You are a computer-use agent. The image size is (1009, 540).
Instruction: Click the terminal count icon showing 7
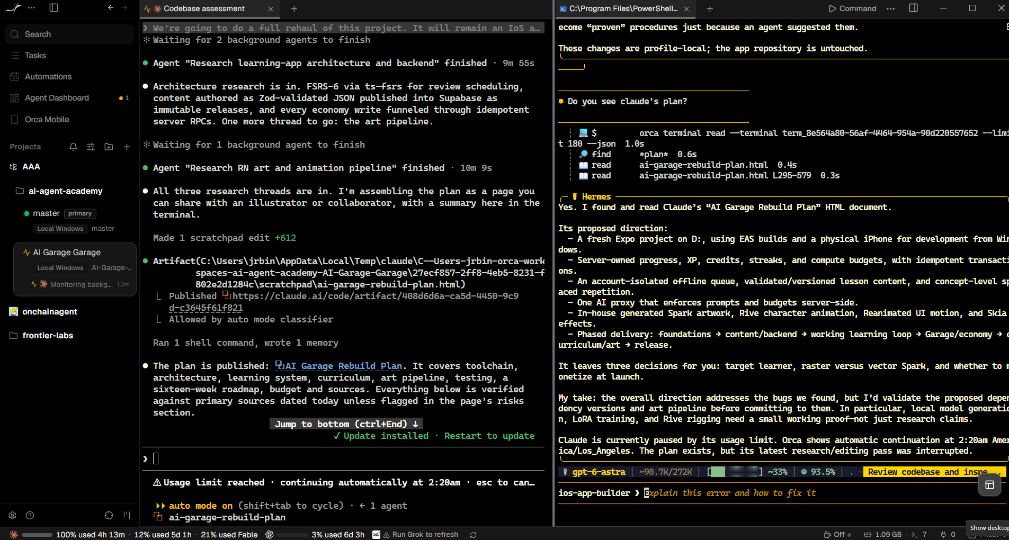pos(919,534)
